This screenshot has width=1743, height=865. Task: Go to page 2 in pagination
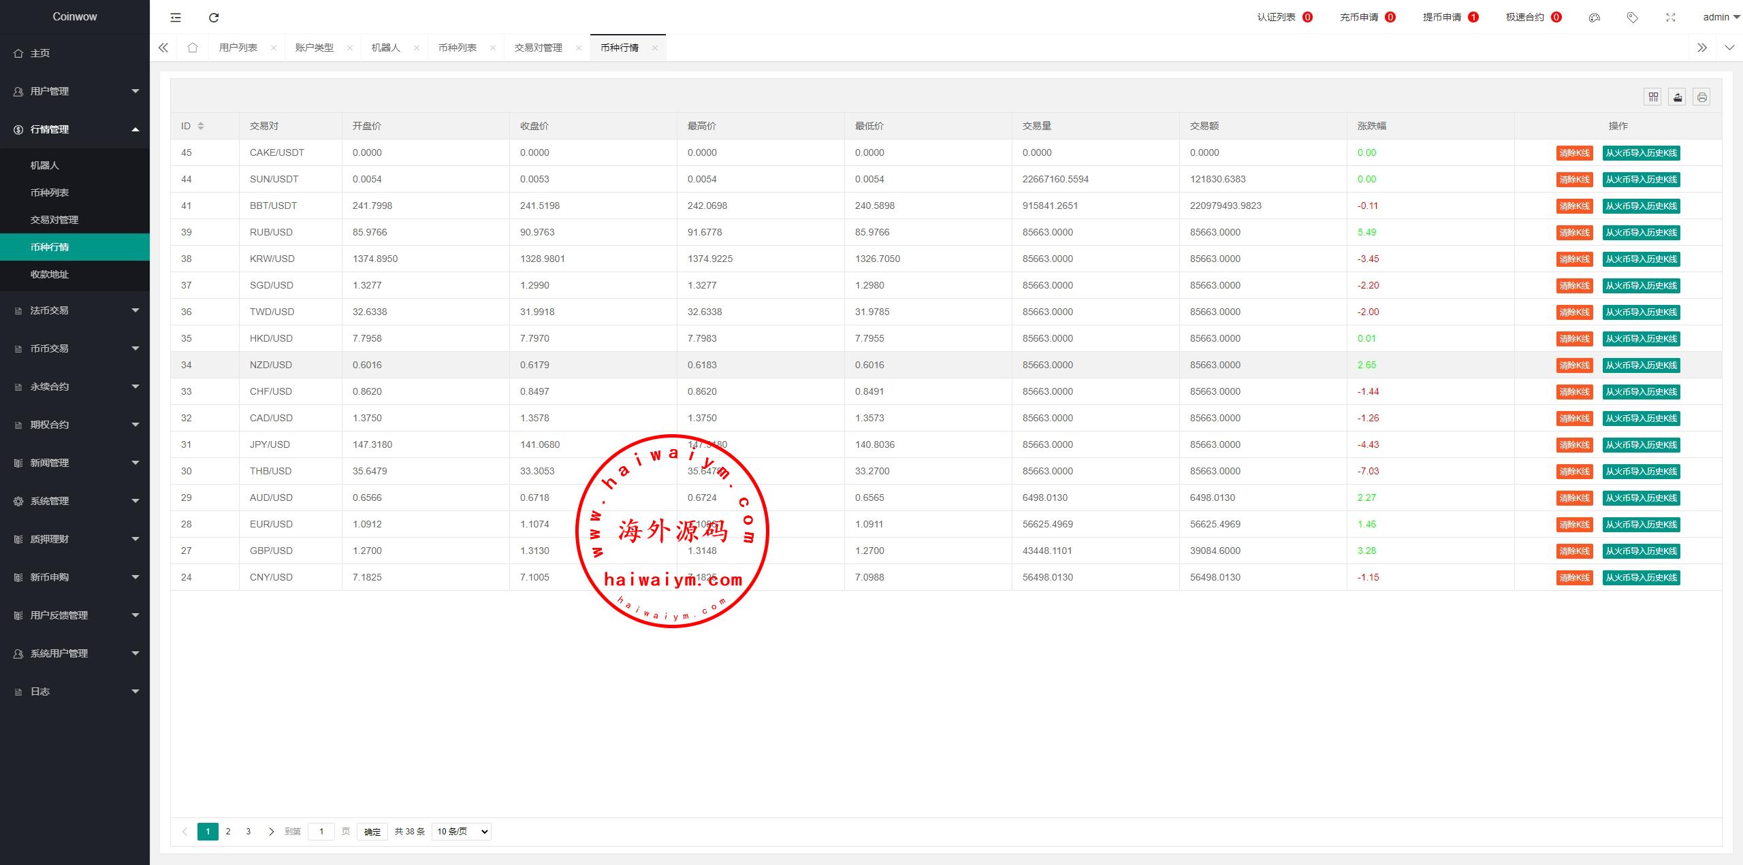228,832
